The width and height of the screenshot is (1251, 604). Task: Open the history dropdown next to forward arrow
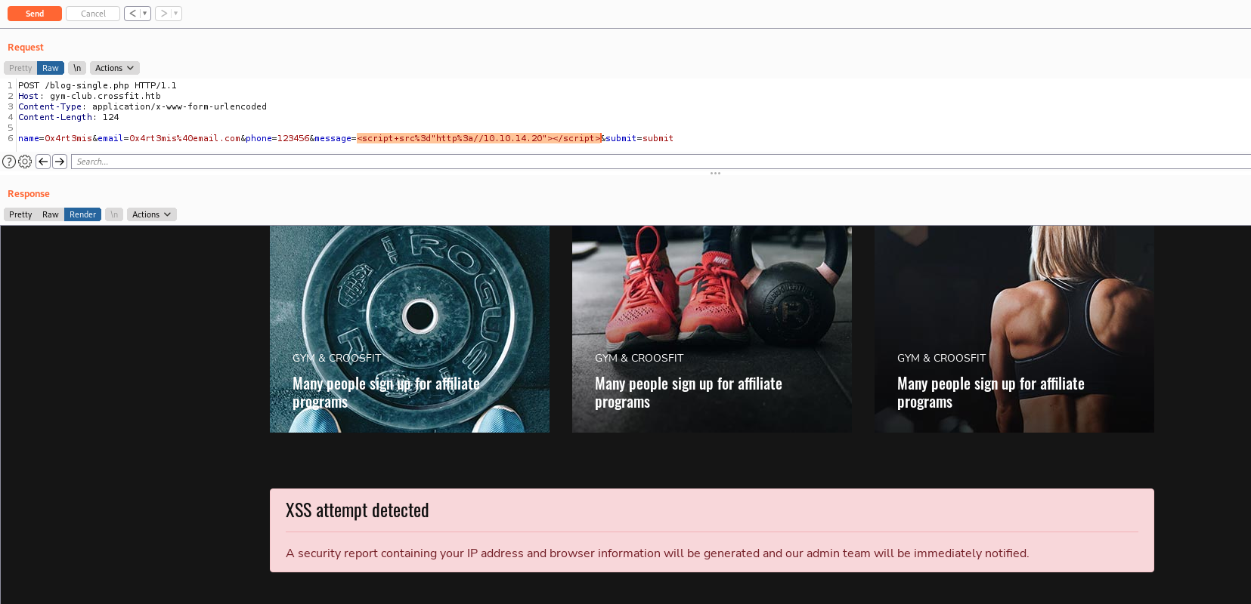point(176,14)
